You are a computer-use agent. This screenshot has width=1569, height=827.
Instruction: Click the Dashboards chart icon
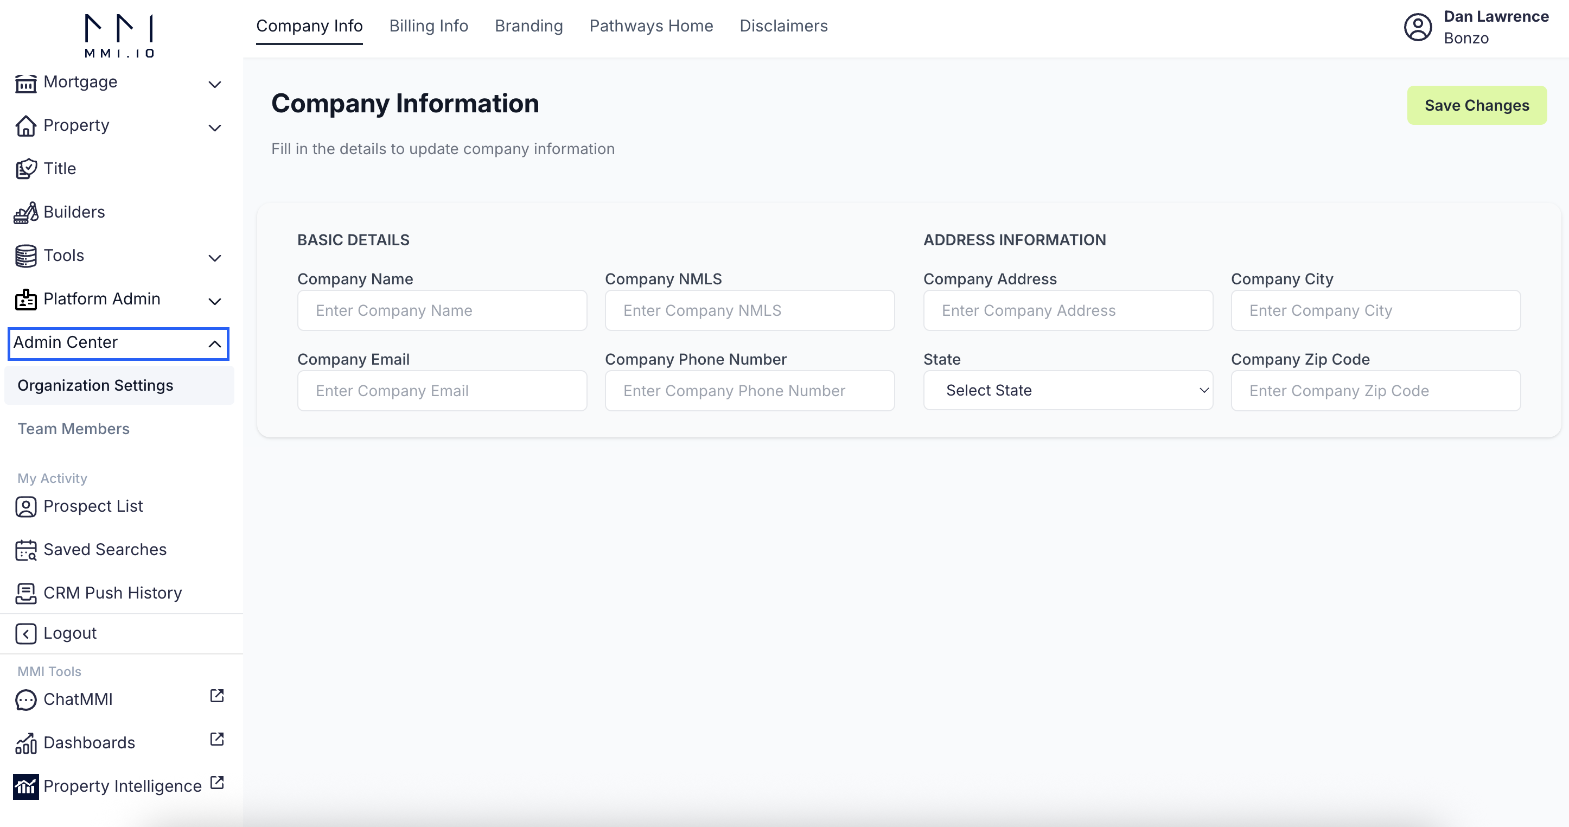[25, 743]
